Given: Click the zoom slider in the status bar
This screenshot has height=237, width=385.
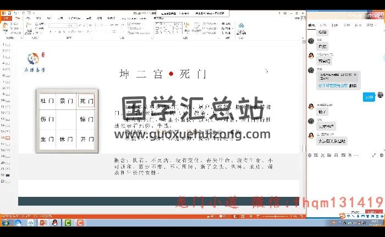Looking at the screenshot, I should (275, 216).
